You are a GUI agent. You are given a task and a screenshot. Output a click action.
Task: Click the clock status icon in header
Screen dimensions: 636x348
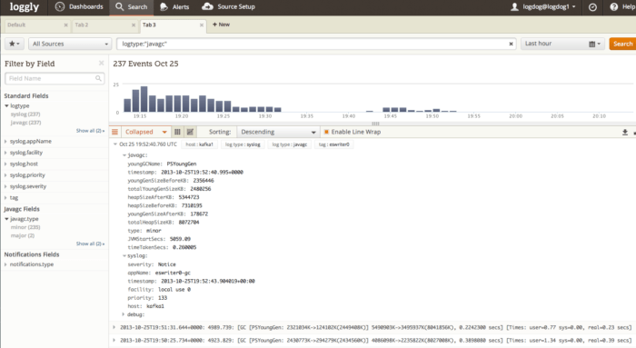592,7
